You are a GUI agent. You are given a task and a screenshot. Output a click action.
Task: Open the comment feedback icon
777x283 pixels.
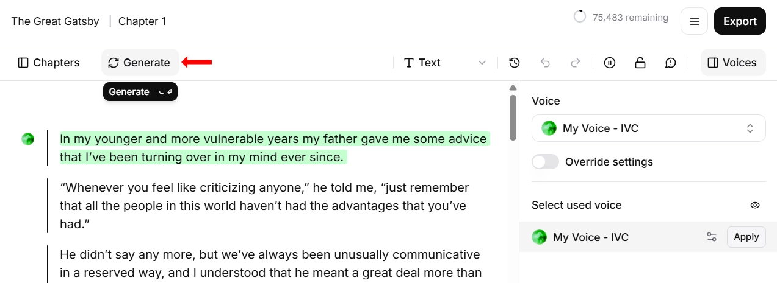tap(670, 63)
